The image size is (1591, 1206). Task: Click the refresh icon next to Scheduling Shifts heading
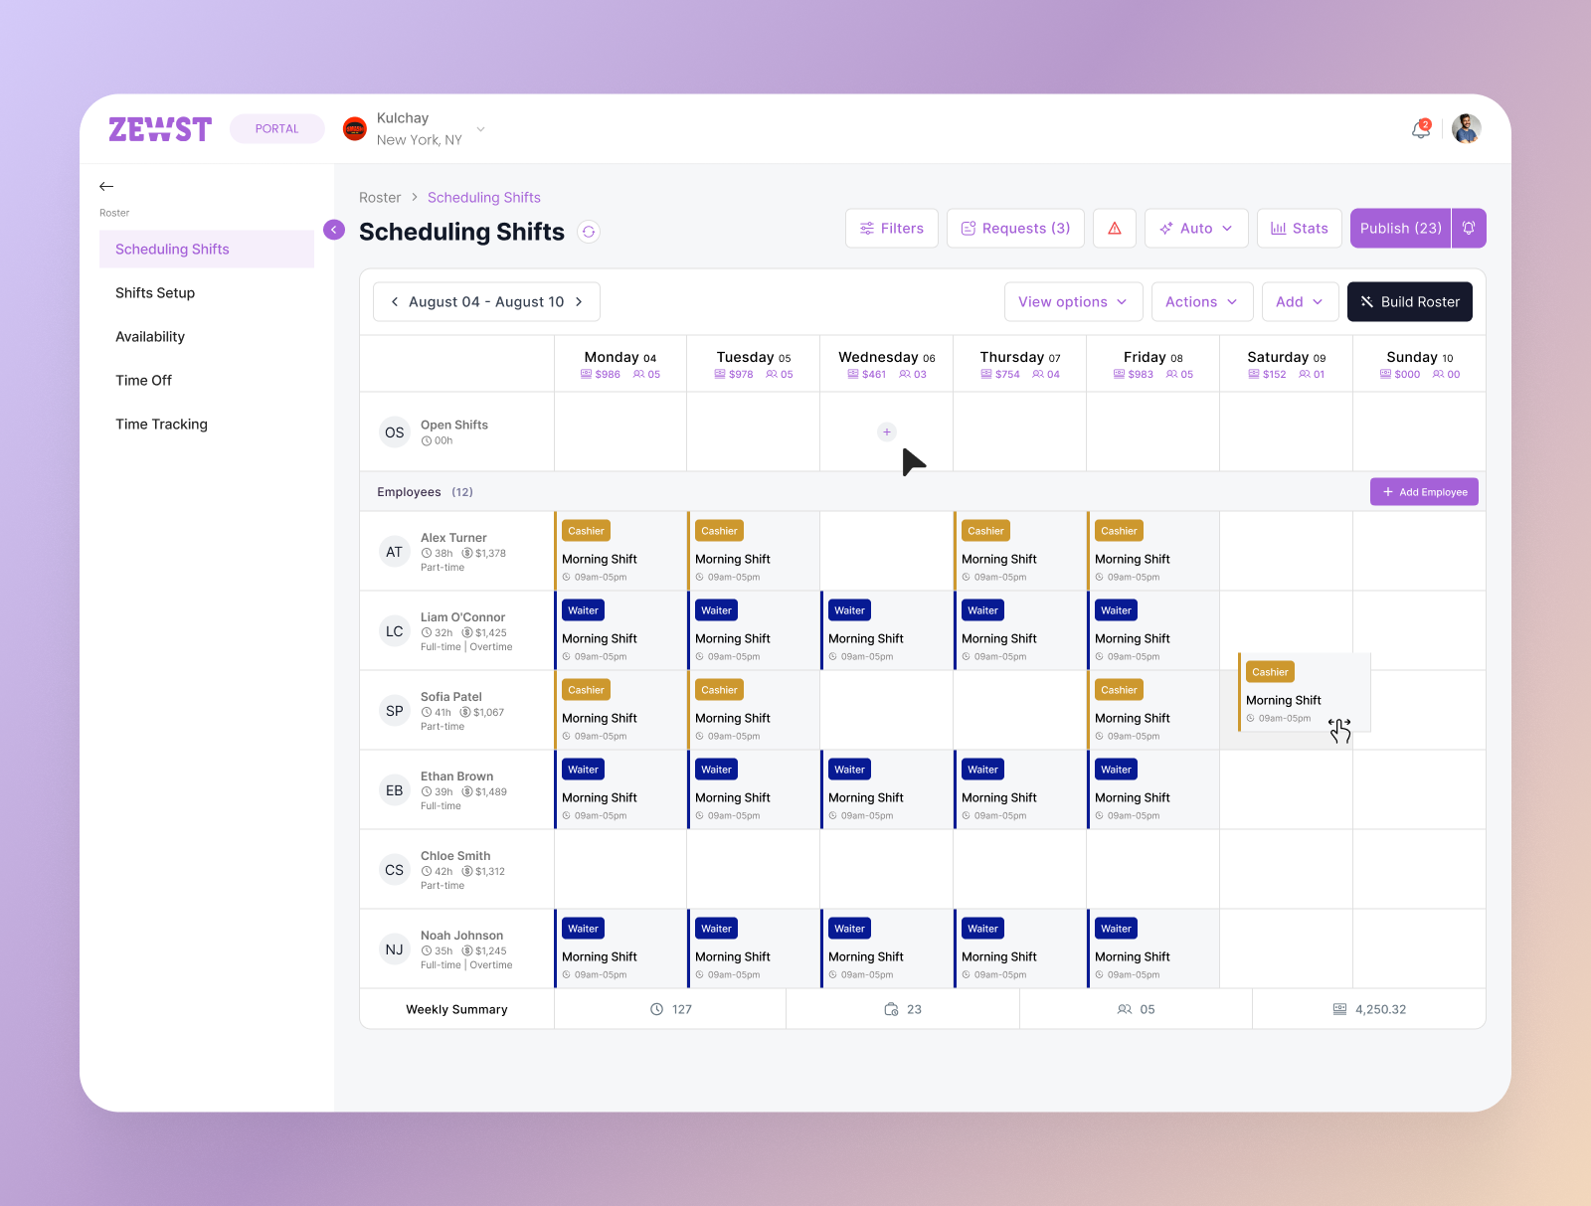coord(589,232)
